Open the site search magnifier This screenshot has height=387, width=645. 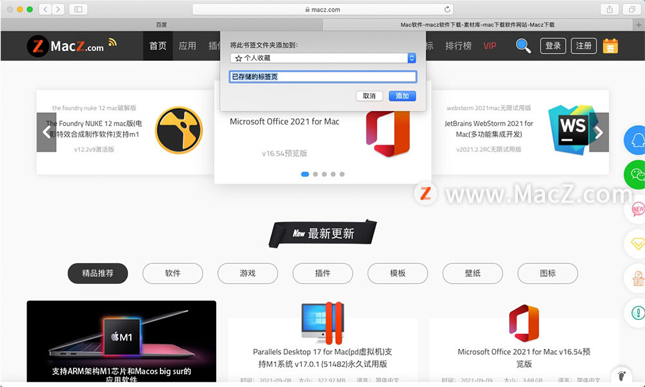[523, 46]
